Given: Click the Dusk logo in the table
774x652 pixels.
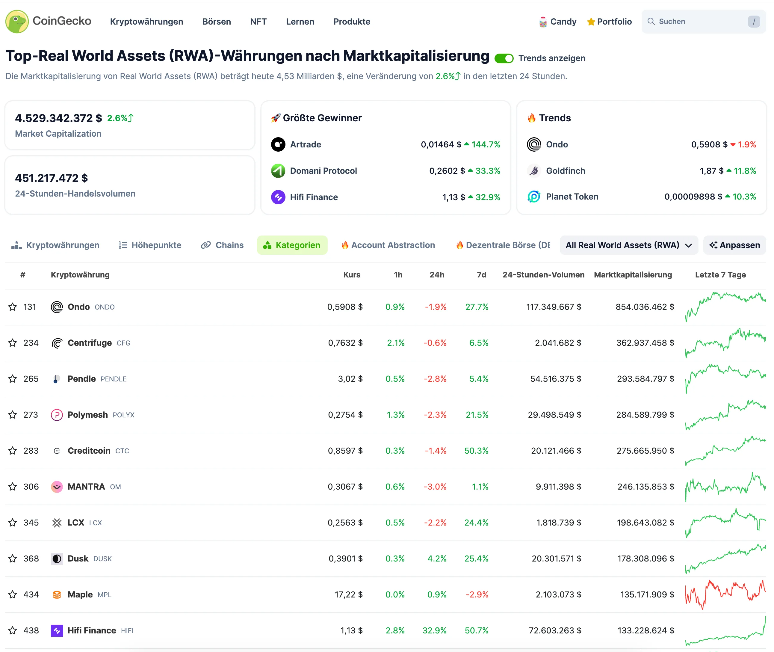Looking at the screenshot, I should click(57, 559).
